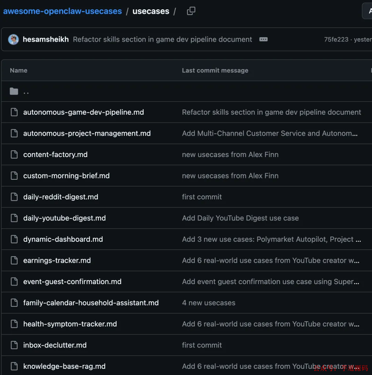Open dynamic-dashboard.md

pos(63,239)
